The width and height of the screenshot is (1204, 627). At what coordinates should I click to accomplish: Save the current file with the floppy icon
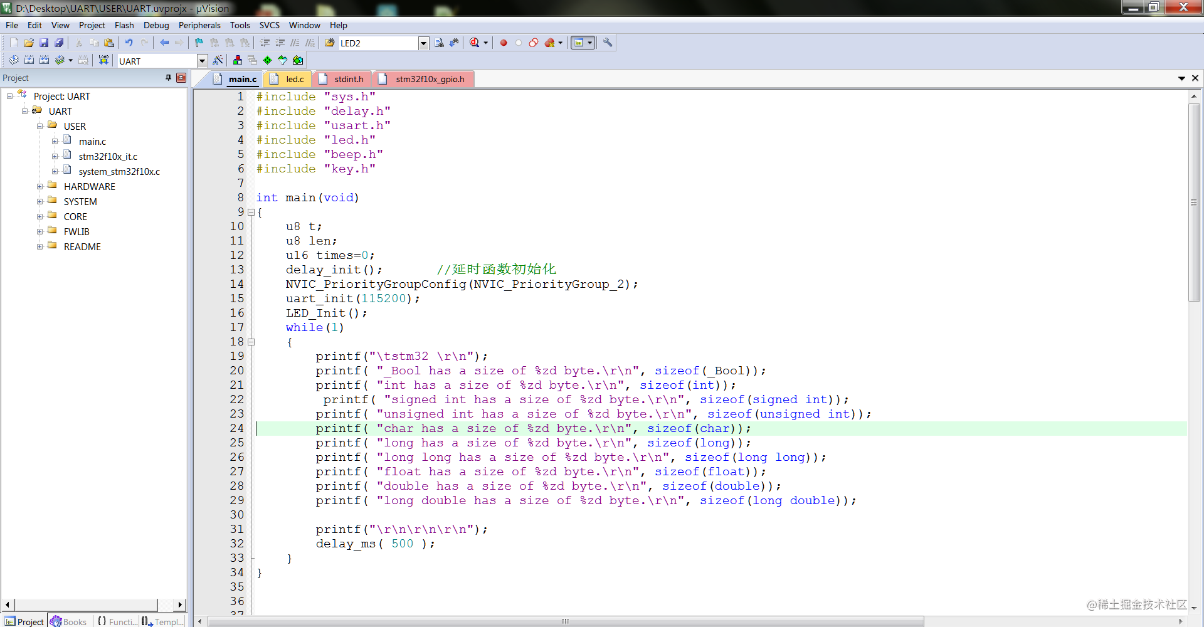[x=44, y=43]
